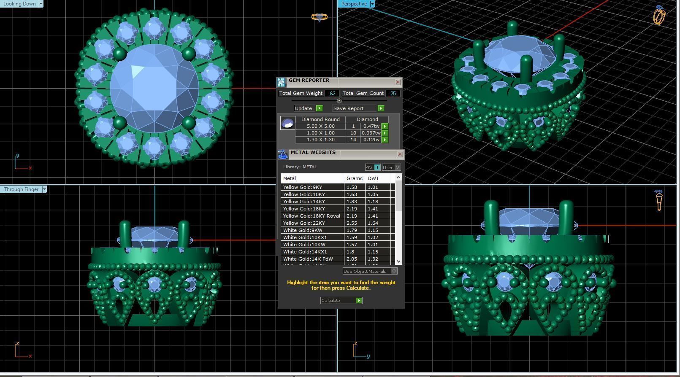Viewport: 680px width, 377px height.
Task: Select the Yellow Gold:18KY row
Action: click(x=338, y=209)
